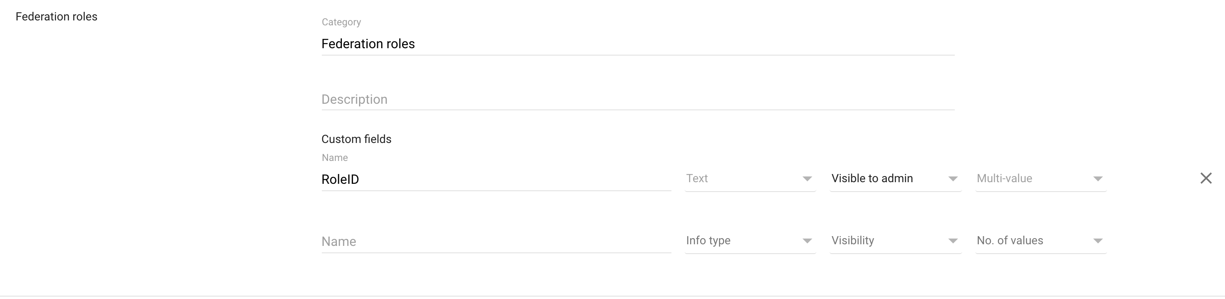Open the No. of values dropdown
Viewport: 1225px width, 299px height.
[1040, 241]
